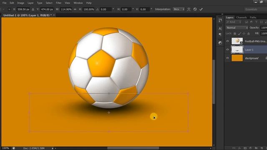Click the horizontal skew H field
The height and width of the screenshot is (150, 267).
(126, 9)
